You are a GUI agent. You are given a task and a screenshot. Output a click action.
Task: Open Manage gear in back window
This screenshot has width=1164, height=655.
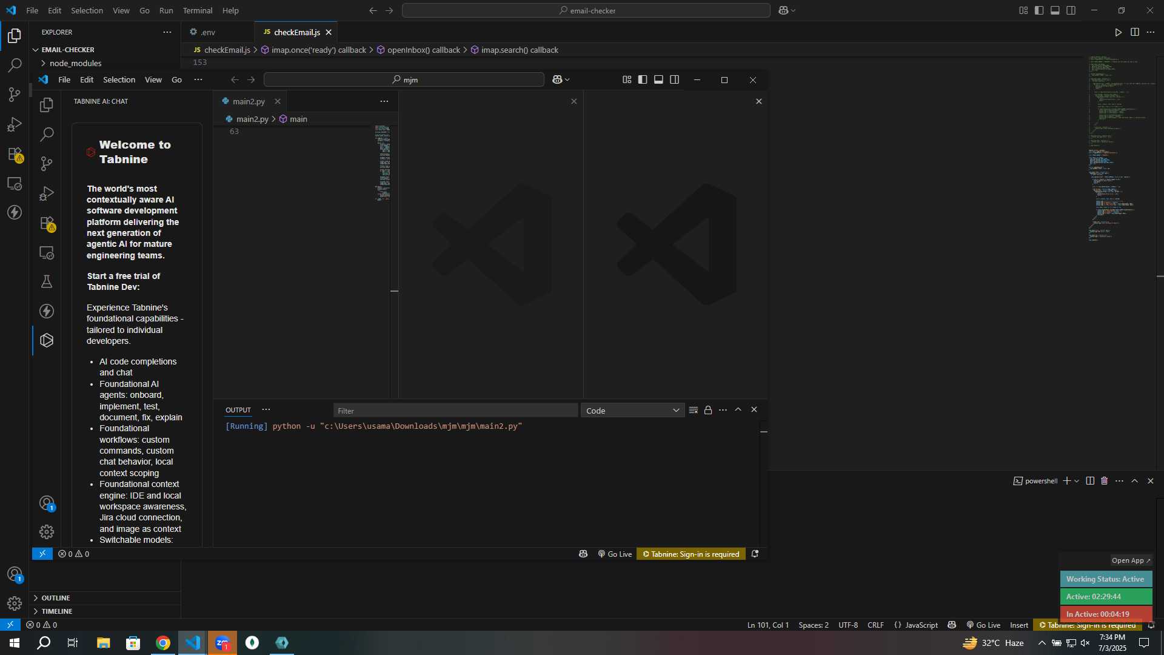tap(15, 603)
